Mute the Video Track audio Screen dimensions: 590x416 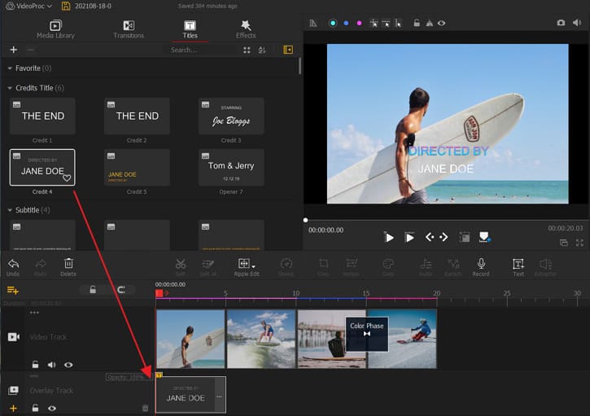pyautogui.click(x=51, y=365)
